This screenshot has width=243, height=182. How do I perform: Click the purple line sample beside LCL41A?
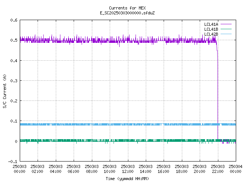[226, 24]
